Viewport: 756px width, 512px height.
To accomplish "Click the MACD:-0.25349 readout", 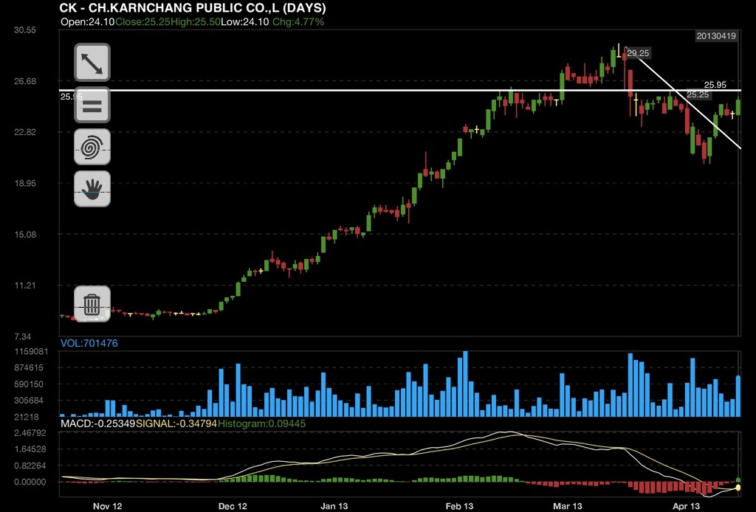I will tap(98, 423).
